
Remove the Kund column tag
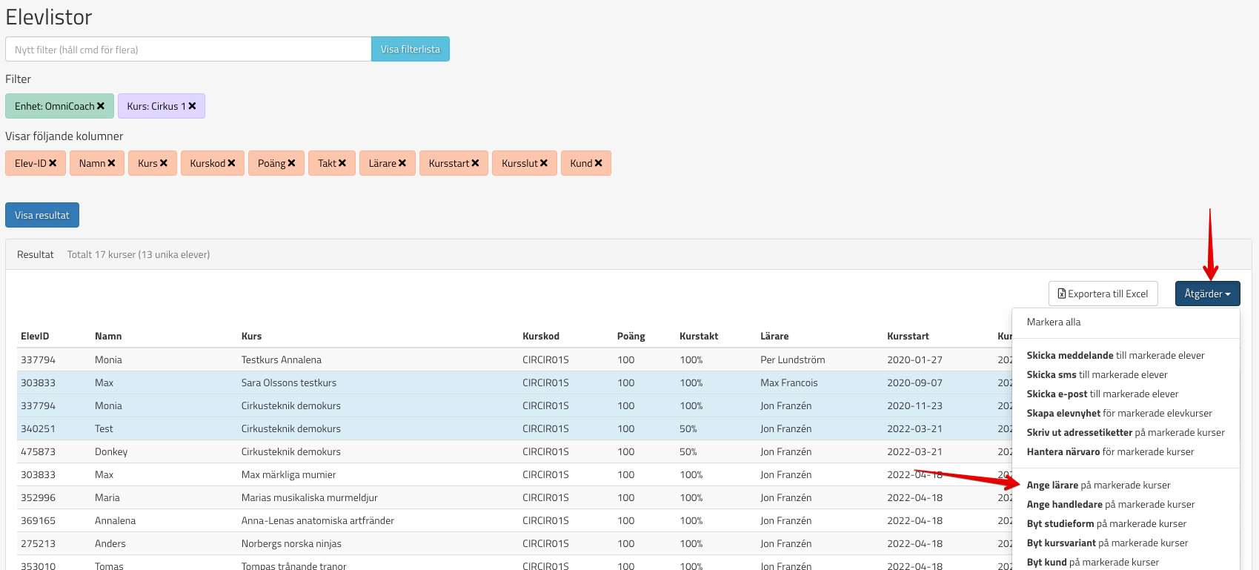[x=598, y=163]
